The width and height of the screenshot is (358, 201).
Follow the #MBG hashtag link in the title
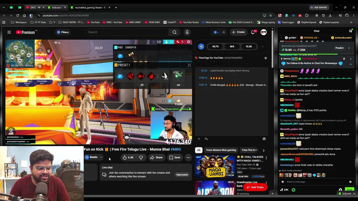[x=176, y=149]
